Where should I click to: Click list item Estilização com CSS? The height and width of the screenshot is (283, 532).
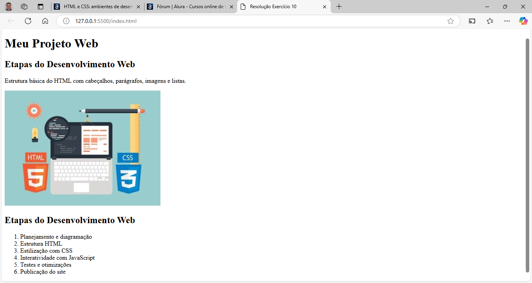click(x=46, y=251)
